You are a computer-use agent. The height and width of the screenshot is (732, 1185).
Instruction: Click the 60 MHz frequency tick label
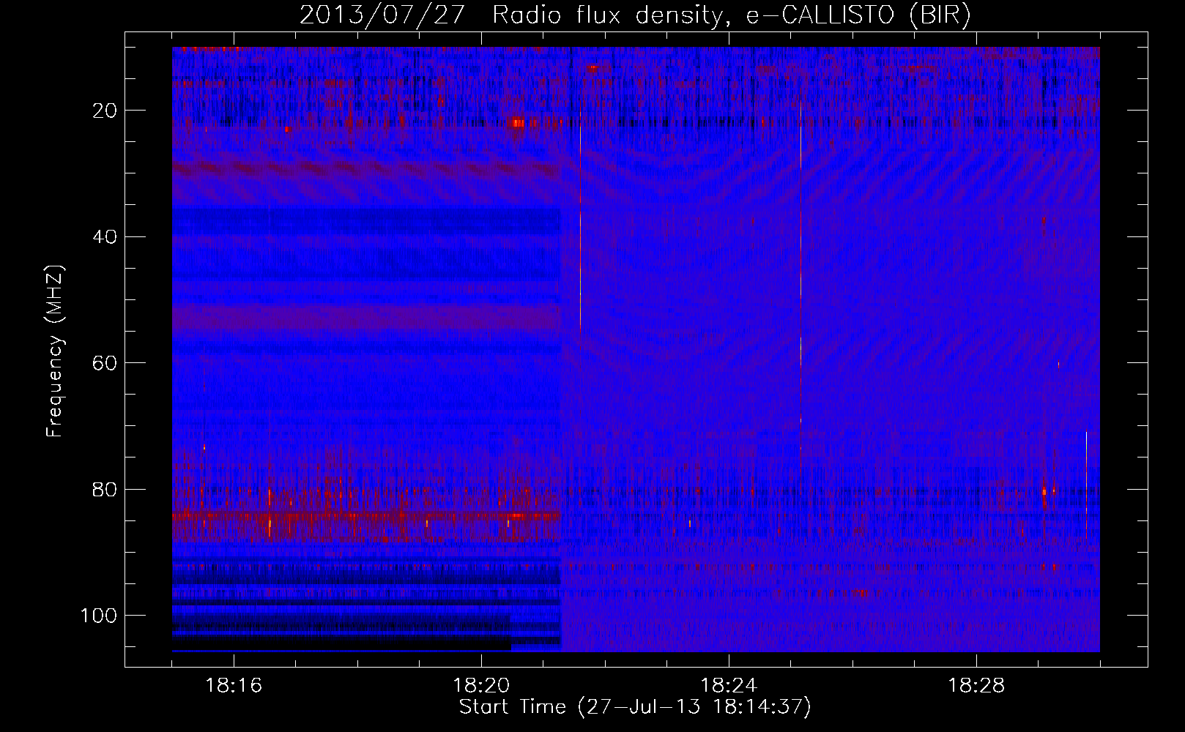[x=105, y=363]
